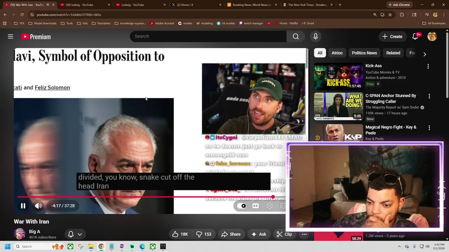Pause the playing video
Viewport: 449px width, 252px height.
(x=23, y=206)
